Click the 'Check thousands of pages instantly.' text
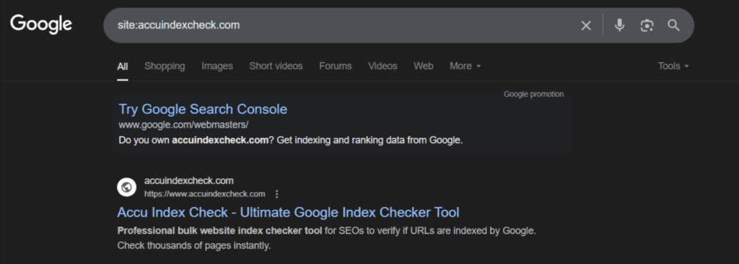The image size is (739, 264). (x=193, y=246)
